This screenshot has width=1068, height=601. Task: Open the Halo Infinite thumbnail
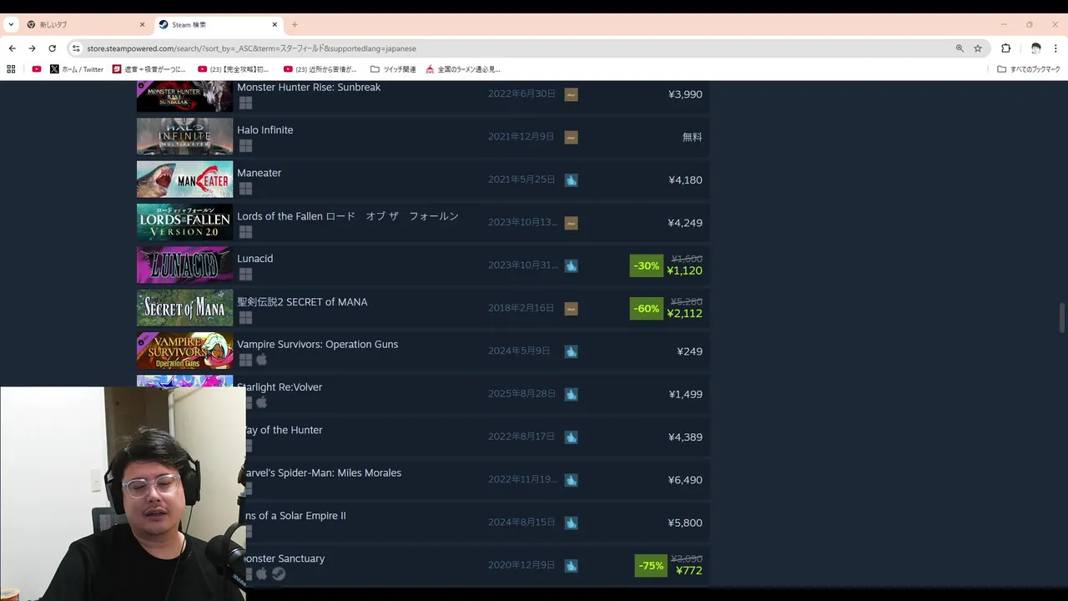[x=184, y=136]
